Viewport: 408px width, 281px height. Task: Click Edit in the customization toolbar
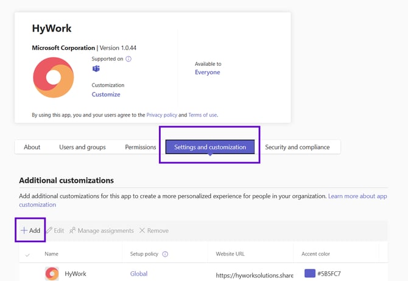pyautogui.click(x=55, y=230)
